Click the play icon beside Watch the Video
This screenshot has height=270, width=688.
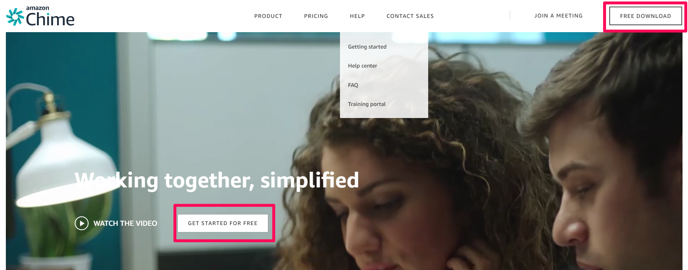(x=82, y=223)
